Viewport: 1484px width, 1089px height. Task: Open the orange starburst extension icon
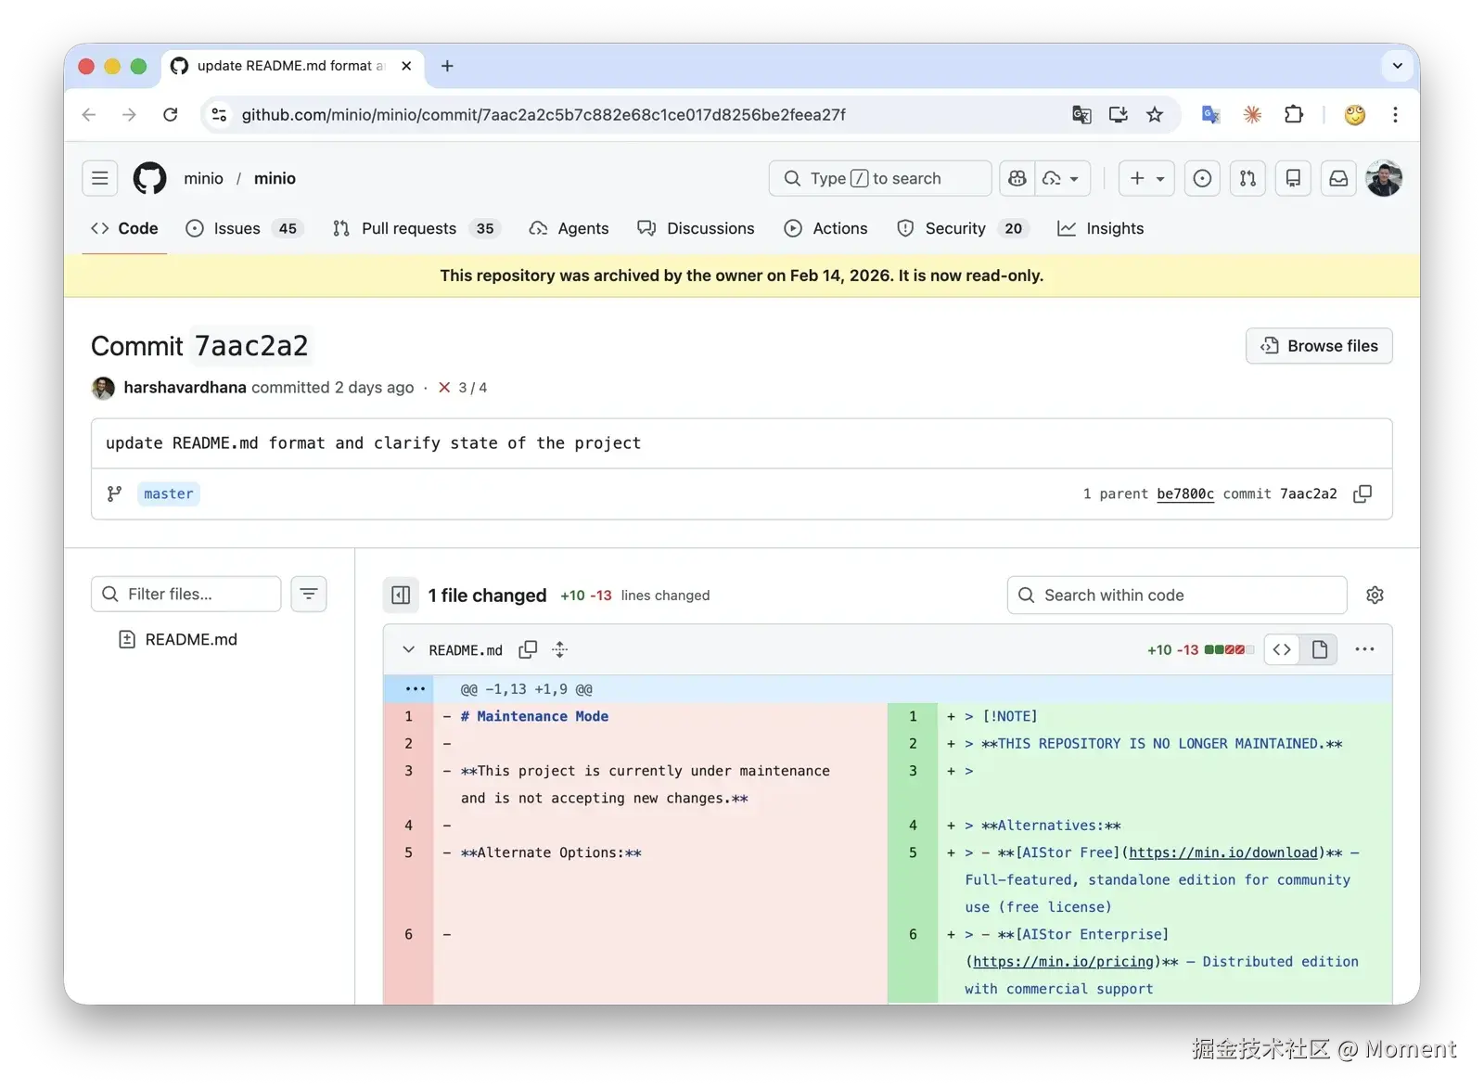click(x=1252, y=114)
